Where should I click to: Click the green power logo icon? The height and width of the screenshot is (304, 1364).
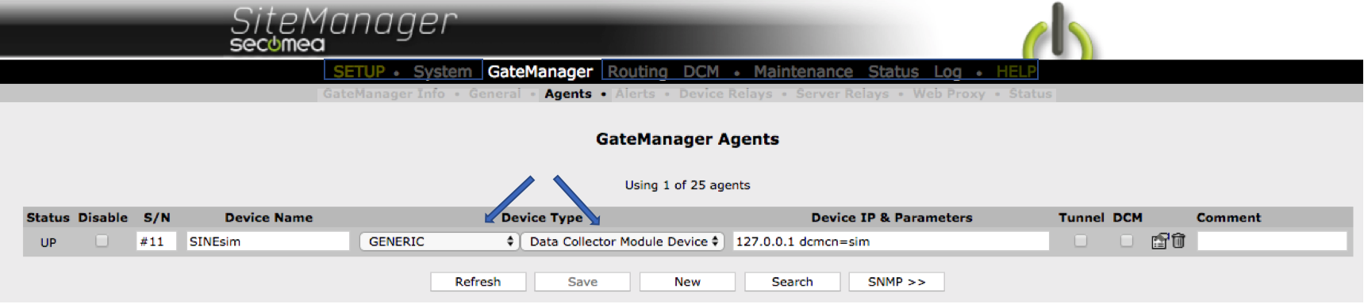coord(1058,32)
